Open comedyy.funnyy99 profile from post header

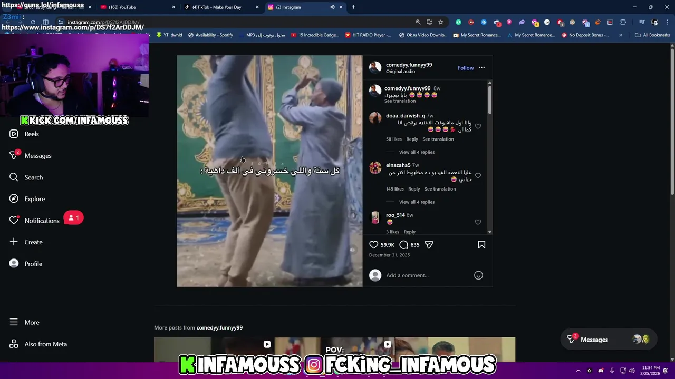[x=409, y=65]
